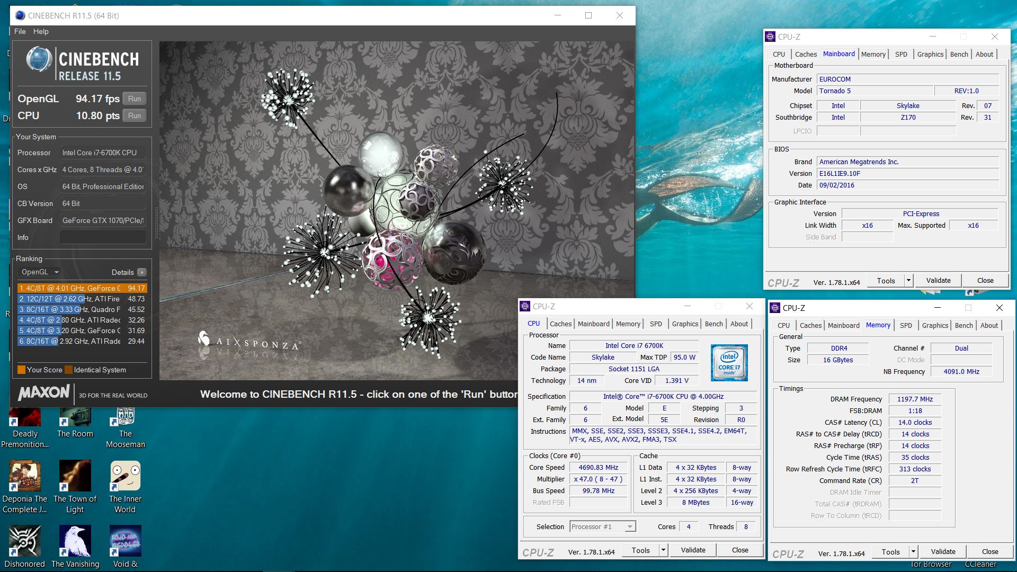Screen dimensions: 1017x572
Task: Switch to Caches tab in Mainboard CPU-Z window
Action: 806,54
